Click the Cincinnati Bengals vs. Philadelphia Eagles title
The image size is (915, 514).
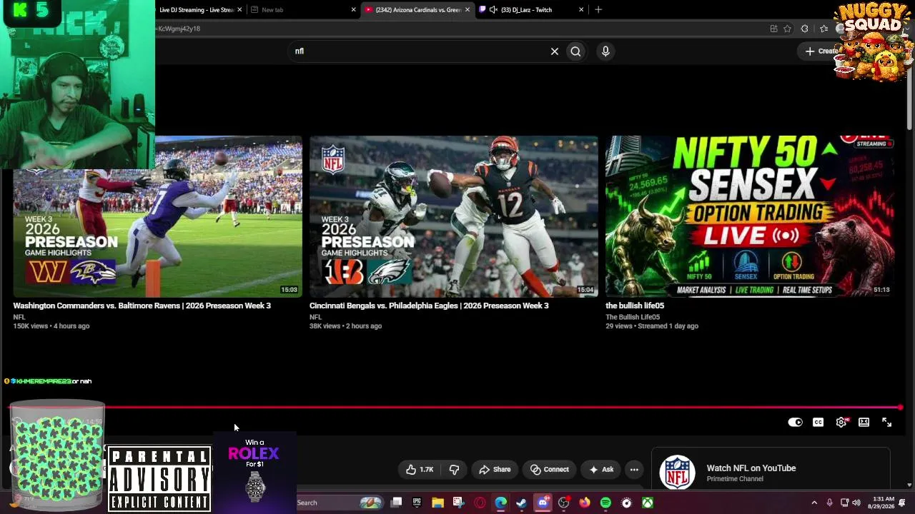pyautogui.click(x=429, y=306)
